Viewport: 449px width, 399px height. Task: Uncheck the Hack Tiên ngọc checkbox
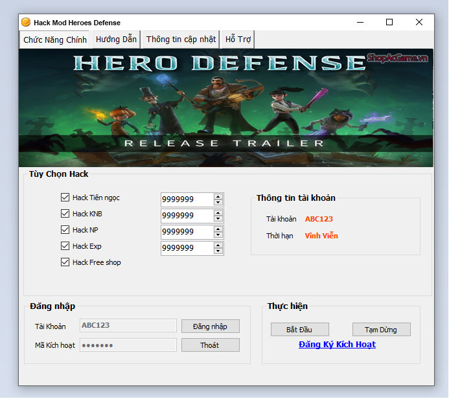pyautogui.click(x=65, y=197)
